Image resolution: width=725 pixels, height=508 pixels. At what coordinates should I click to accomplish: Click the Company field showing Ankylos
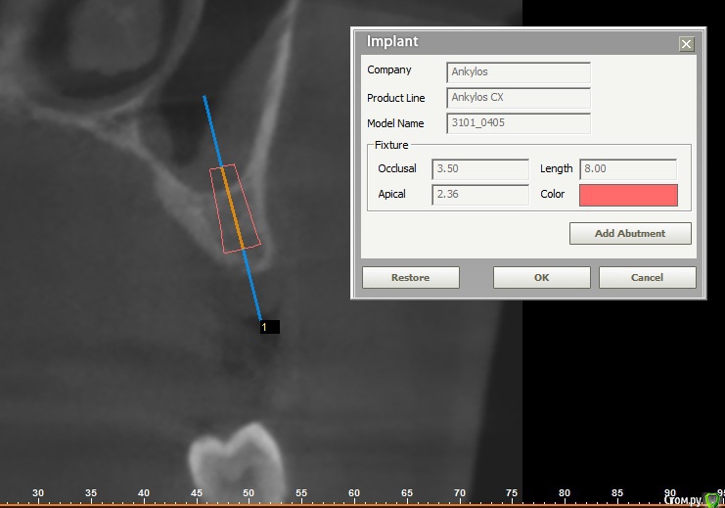[519, 71]
